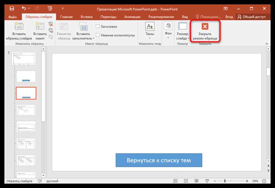Open reading view from status bar

197,181
